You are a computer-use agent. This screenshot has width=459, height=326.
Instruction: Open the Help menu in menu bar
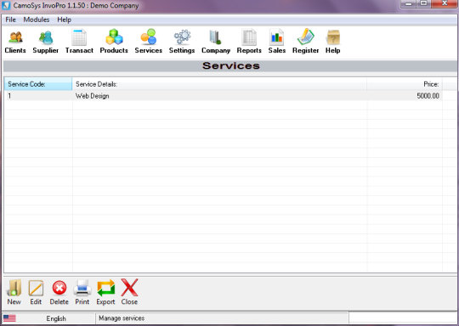pos(64,20)
